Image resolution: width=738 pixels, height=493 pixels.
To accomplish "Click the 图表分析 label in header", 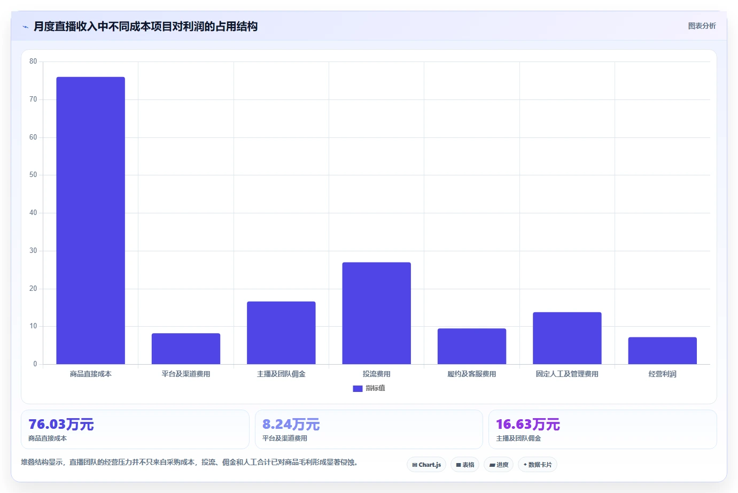I will 702,26.
